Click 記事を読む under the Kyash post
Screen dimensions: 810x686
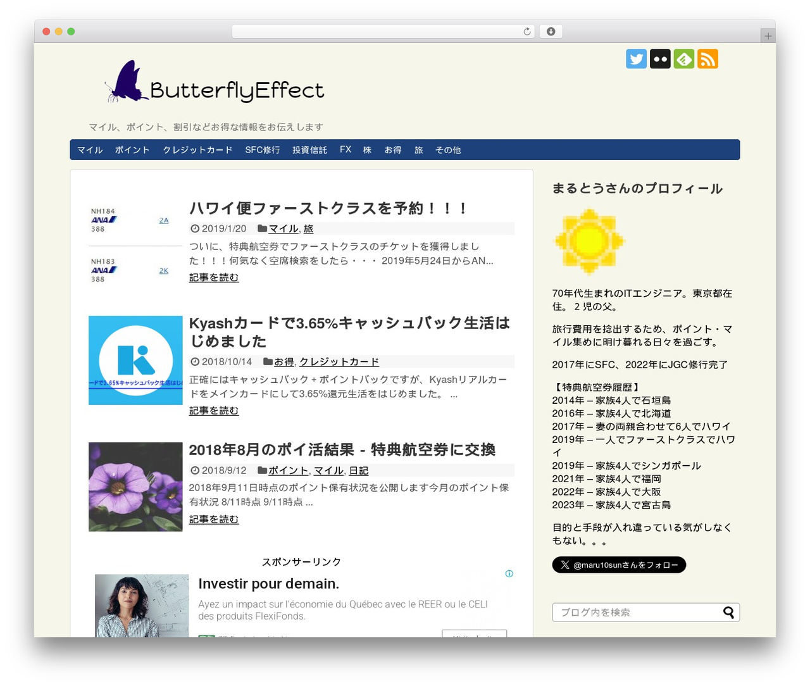(x=214, y=411)
